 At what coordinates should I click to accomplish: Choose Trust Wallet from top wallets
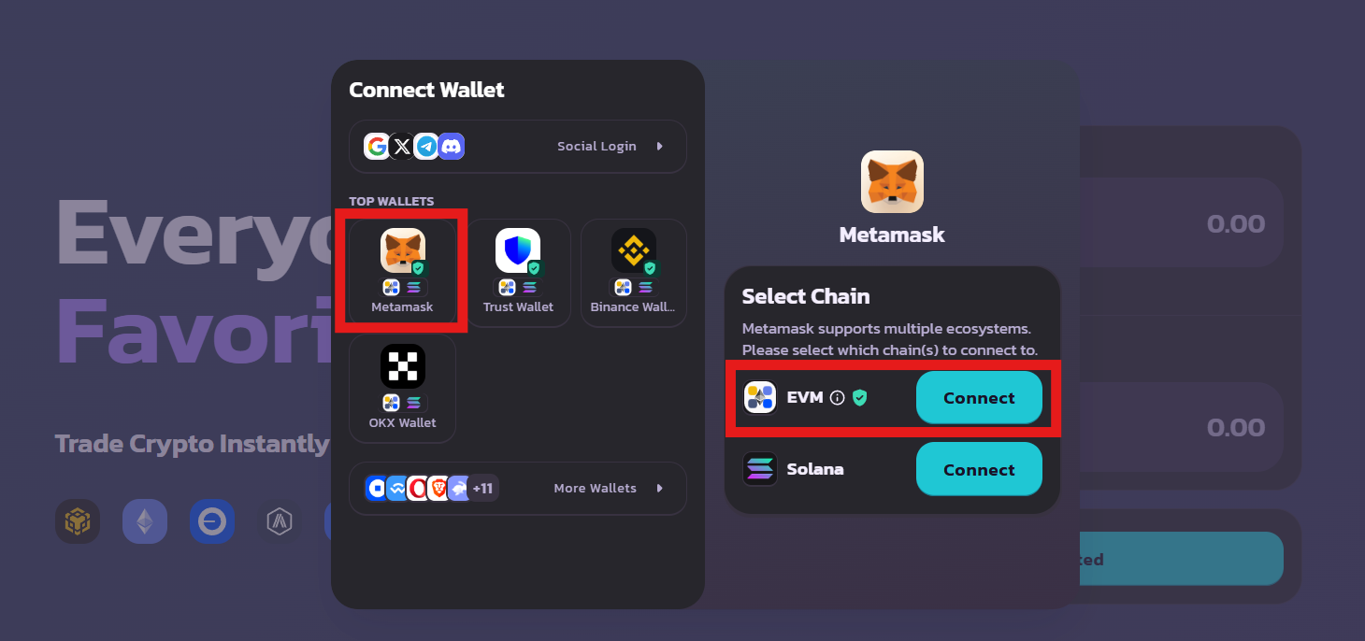coord(518,251)
